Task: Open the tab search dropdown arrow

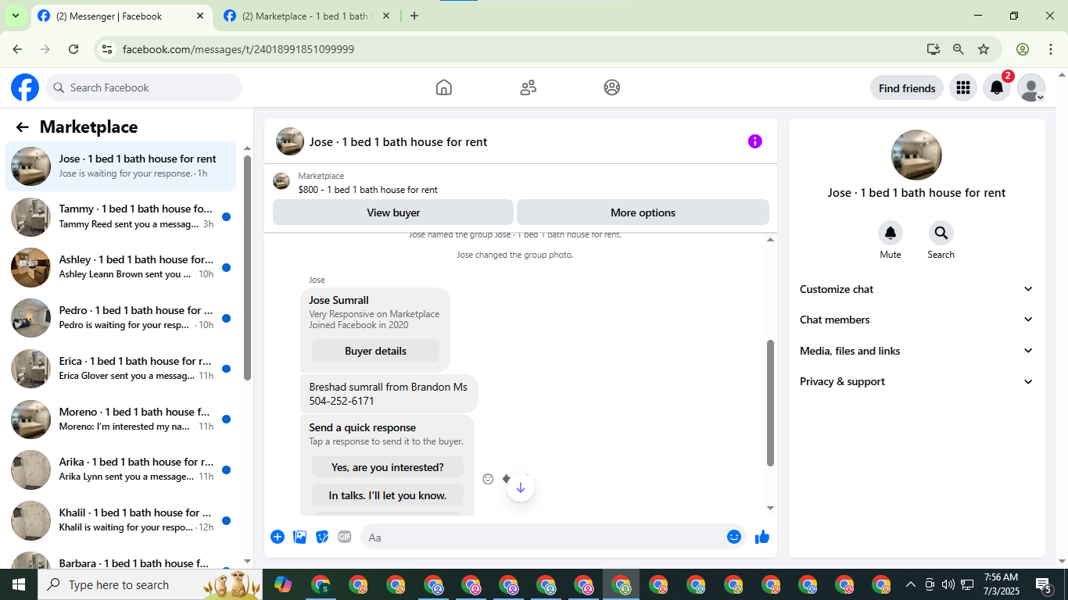Action: (15, 16)
